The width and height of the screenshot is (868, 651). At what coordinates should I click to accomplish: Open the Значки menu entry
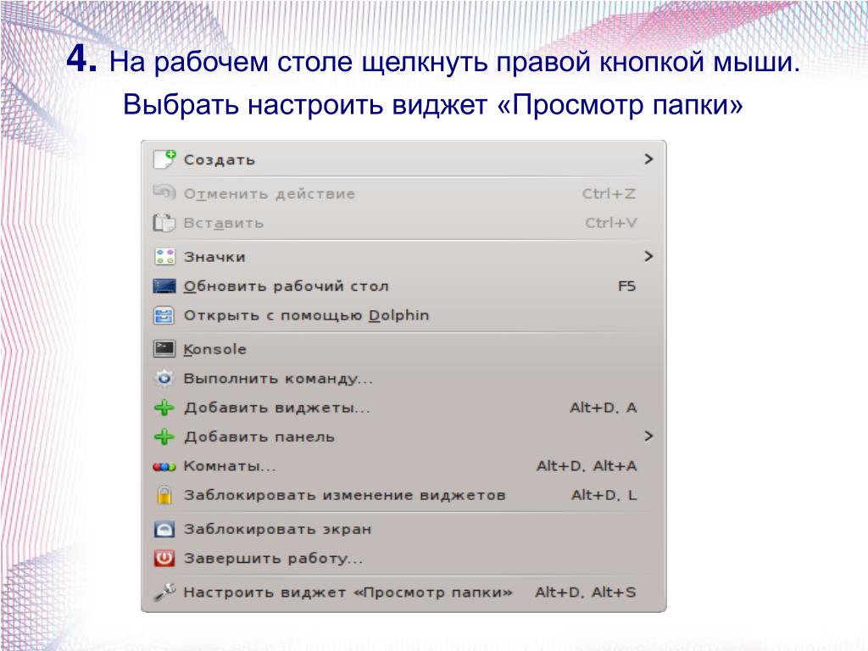[403, 256]
